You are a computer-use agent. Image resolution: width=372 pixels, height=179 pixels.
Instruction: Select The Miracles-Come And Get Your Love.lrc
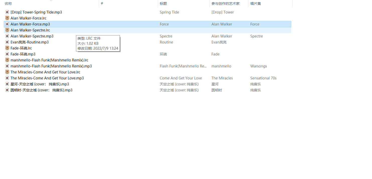[x=45, y=72]
